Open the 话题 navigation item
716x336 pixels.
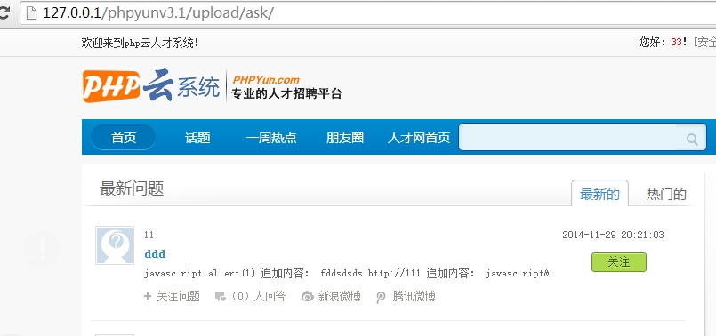pyautogui.click(x=197, y=138)
